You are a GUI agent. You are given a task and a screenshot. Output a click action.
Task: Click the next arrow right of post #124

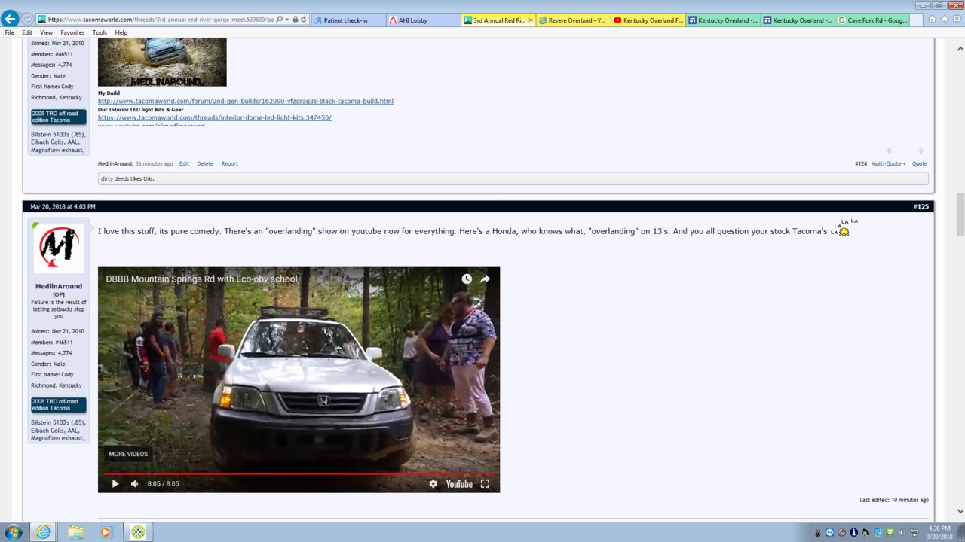[920, 151]
